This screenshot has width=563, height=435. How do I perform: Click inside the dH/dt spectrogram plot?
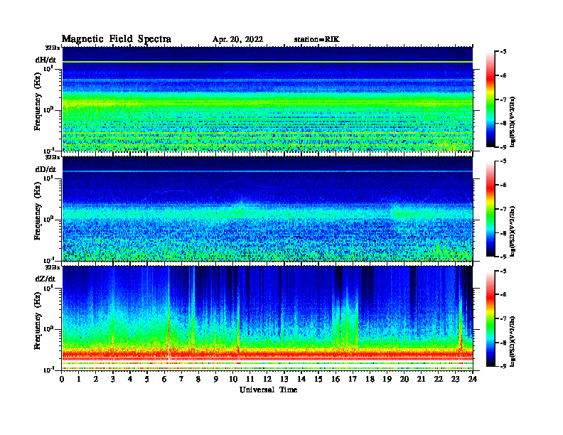[267, 99]
